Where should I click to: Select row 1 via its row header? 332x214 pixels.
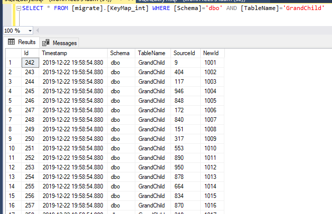(x=10, y=63)
